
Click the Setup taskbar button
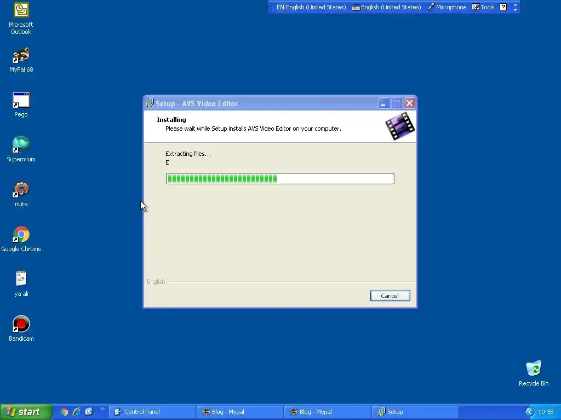tap(415, 412)
